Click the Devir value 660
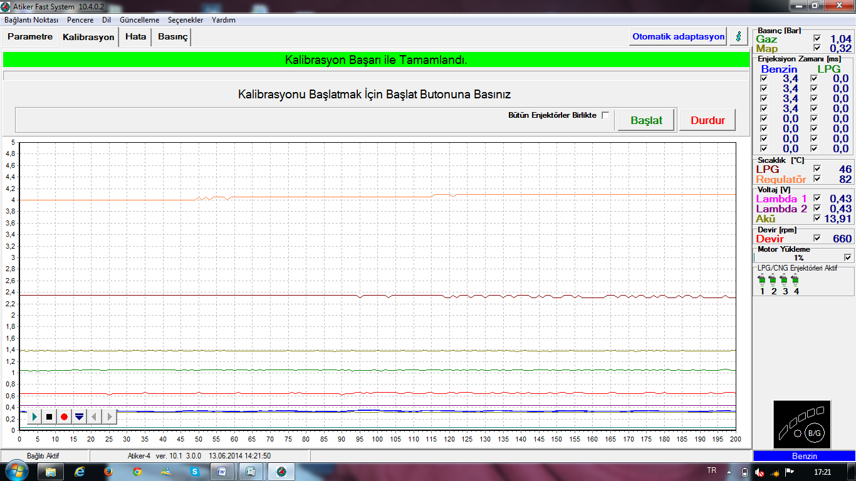 (842, 239)
